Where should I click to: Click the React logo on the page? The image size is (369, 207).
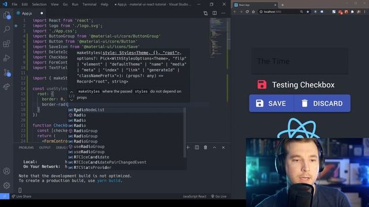click(x=299, y=128)
